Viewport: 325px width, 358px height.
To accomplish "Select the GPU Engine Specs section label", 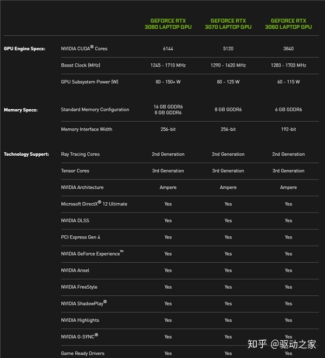I will click(x=24, y=49).
